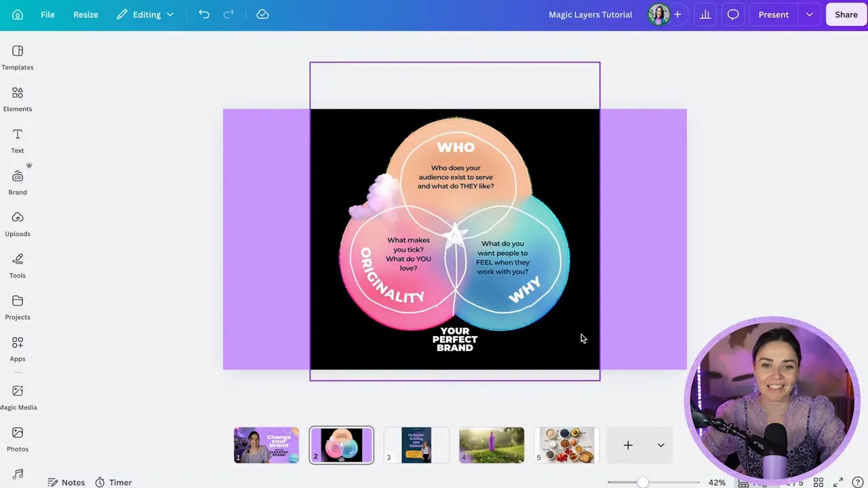Open the comments speech bubble
868x488 pixels.
pos(733,14)
